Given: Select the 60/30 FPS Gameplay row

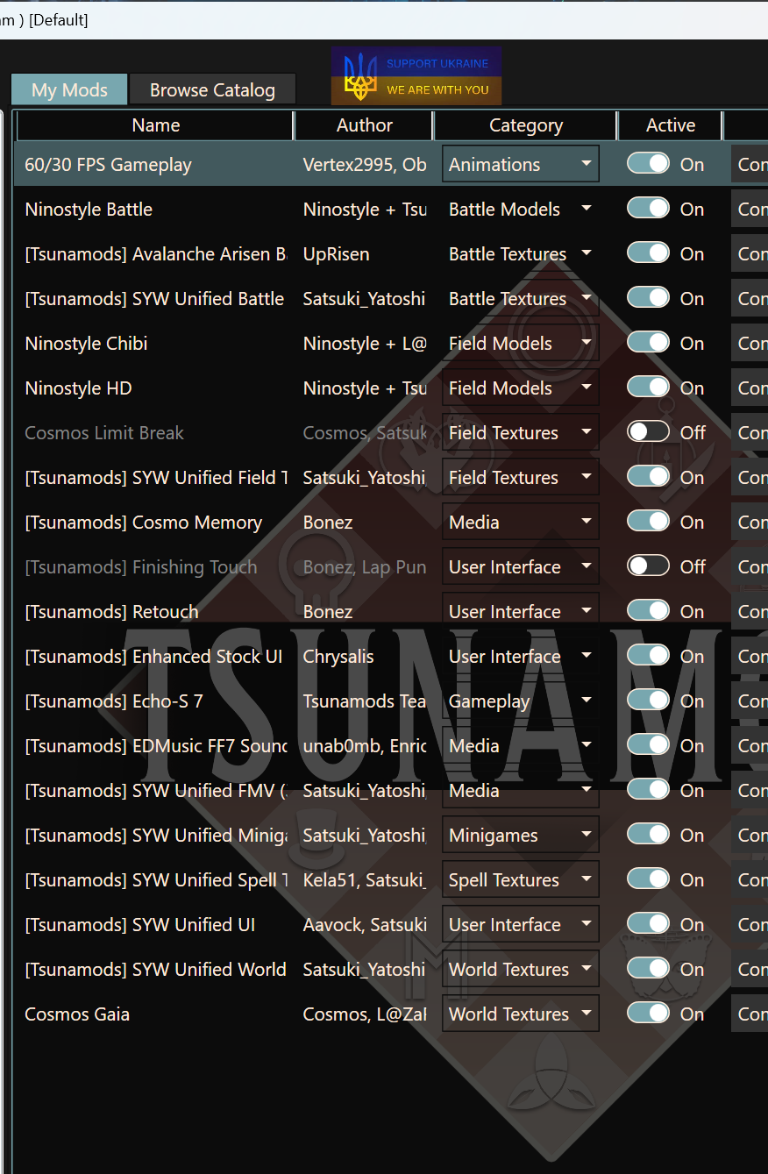Looking at the screenshot, I should point(391,164).
